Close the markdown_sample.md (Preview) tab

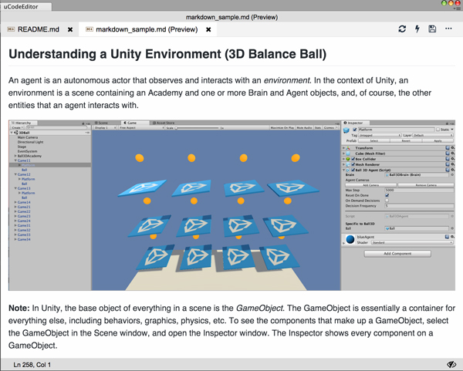tap(208, 29)
